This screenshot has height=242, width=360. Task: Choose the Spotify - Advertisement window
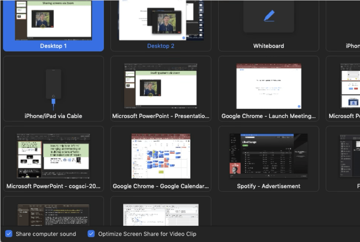268,159
